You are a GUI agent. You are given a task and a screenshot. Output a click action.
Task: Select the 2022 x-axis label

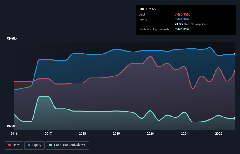pyautogui.click(x=219, y=134)
